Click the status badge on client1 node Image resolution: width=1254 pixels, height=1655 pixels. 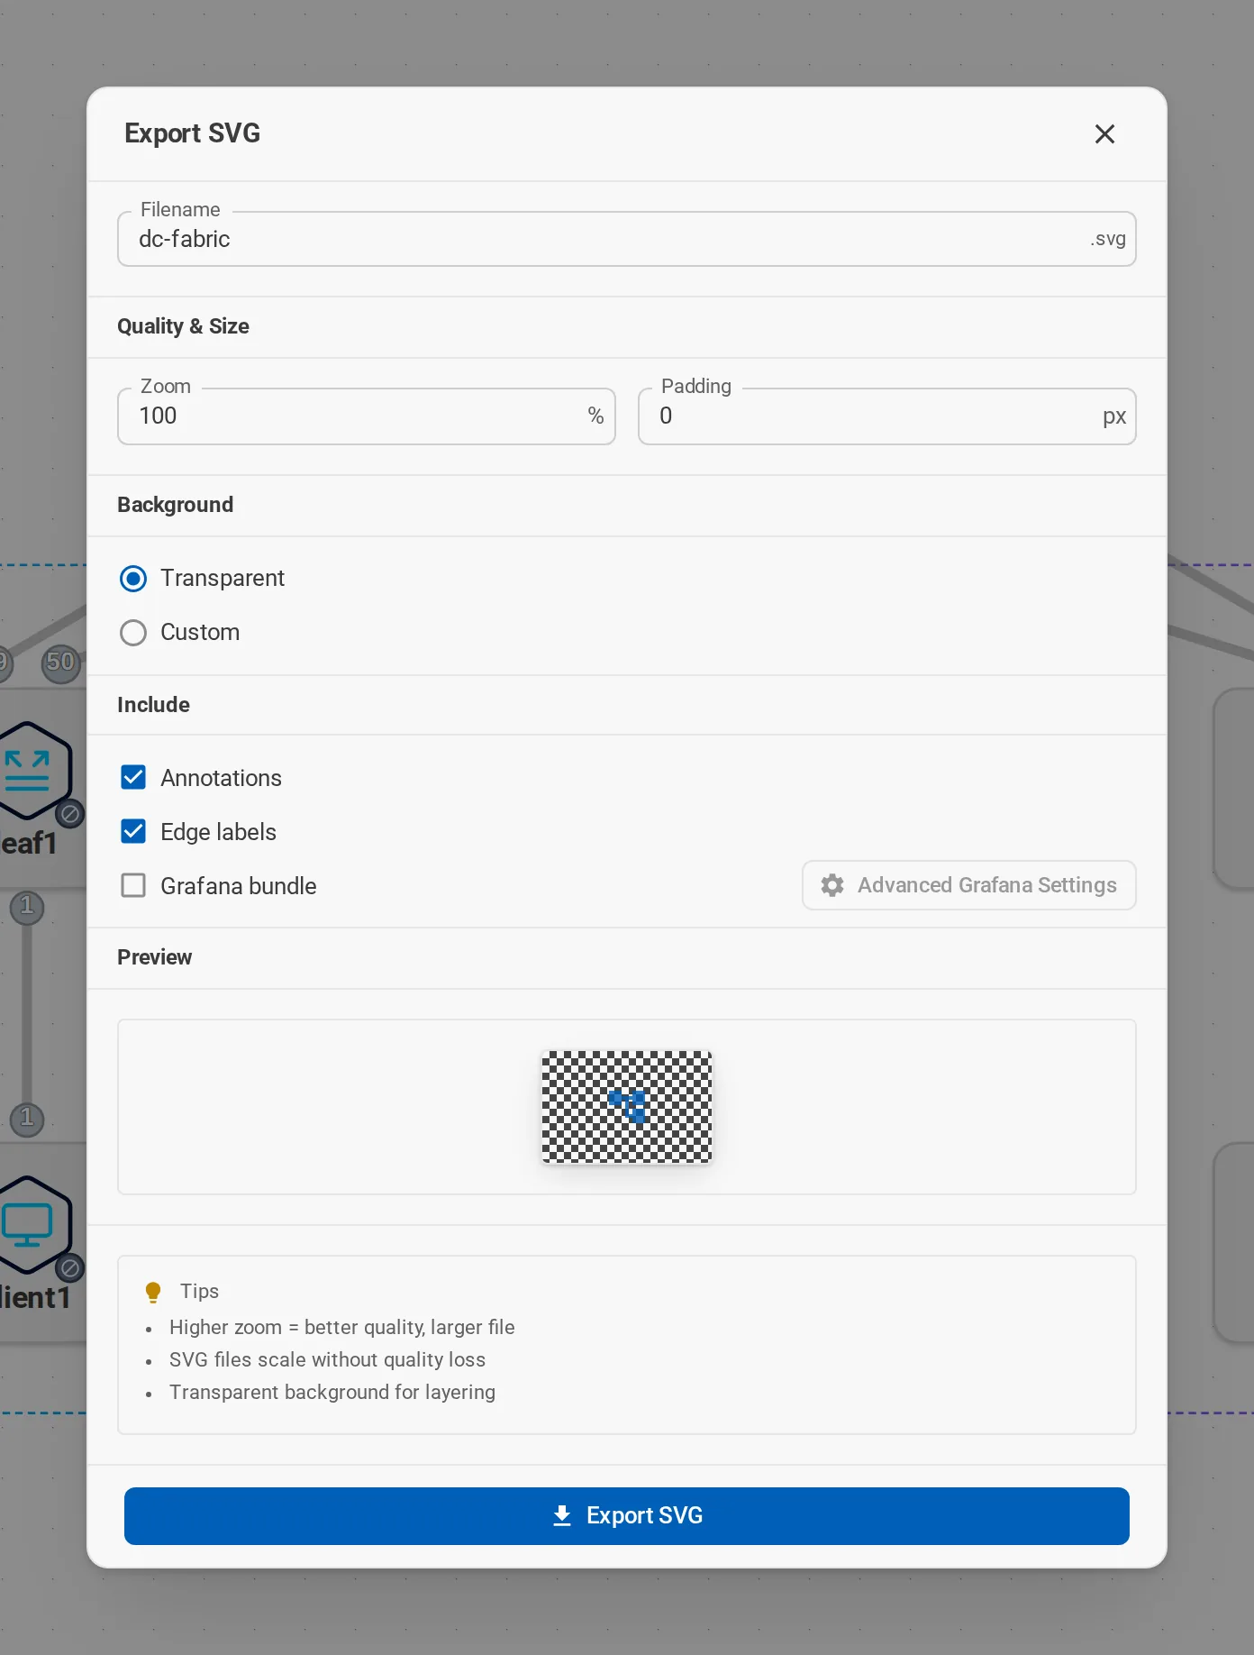[x=70, y=1268]
